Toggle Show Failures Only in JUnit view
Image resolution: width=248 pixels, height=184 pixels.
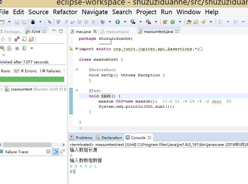click(x=17, y=39)
